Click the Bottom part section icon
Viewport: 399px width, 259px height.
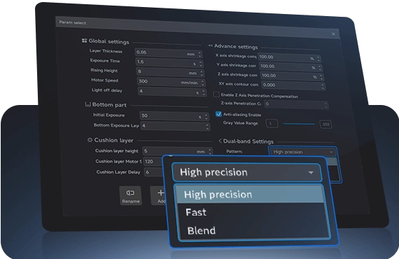(x=87, y=104)
